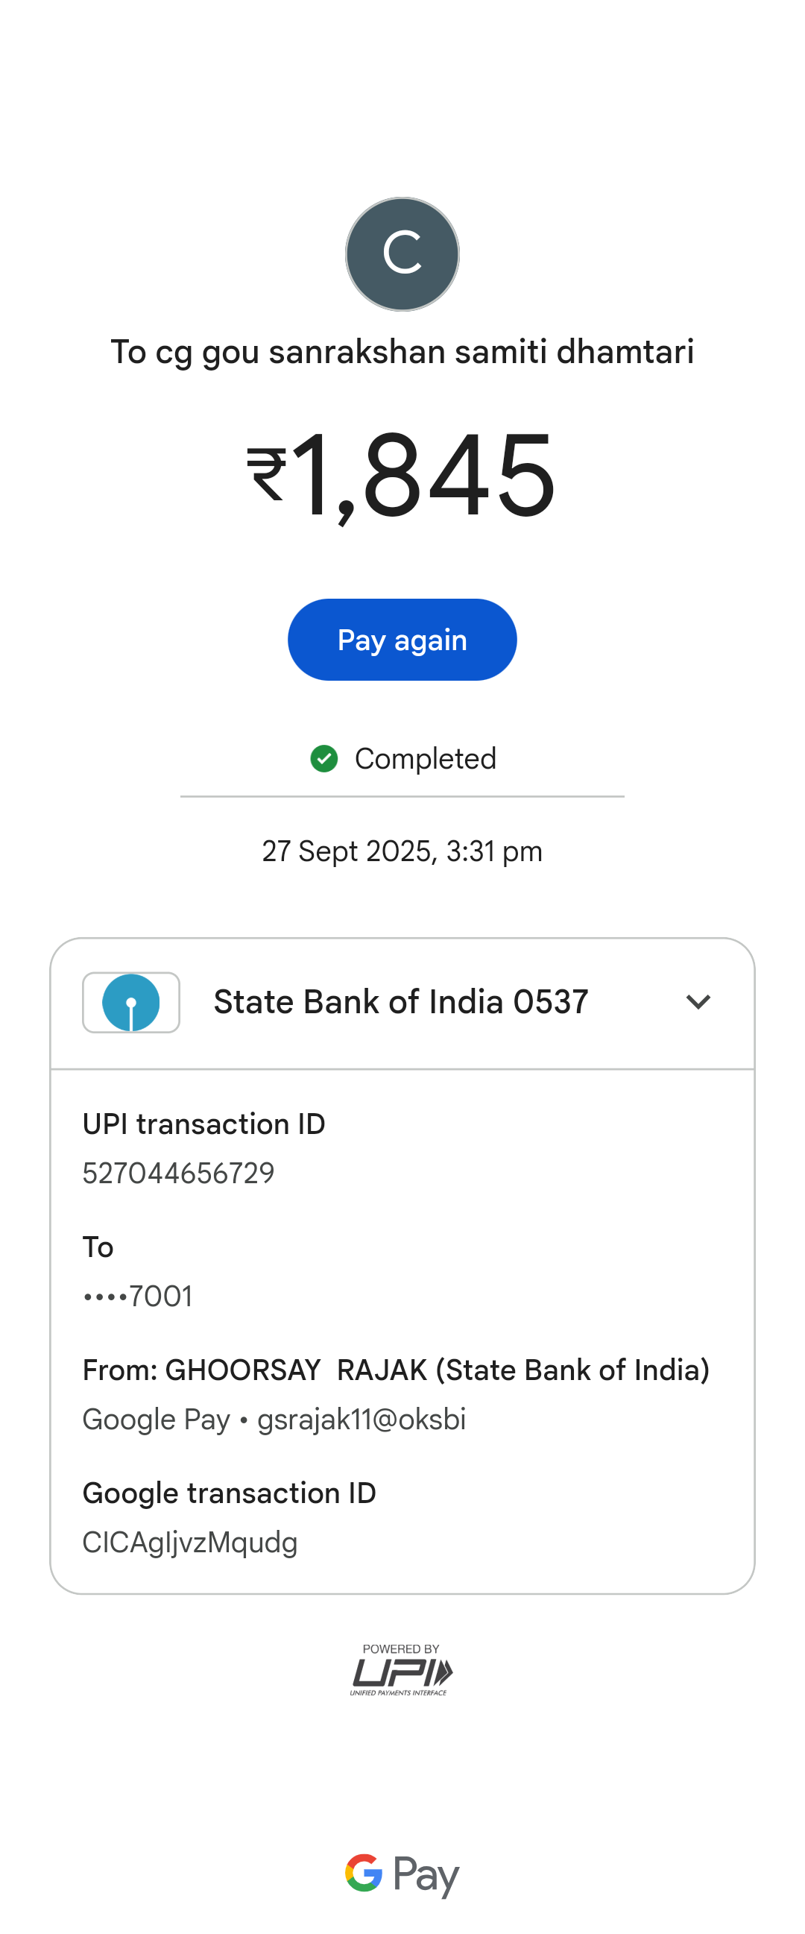Tap the State Bank of India 0537 row
Image resolution: width=805 pixels, height=1934 pixels.
click(x=400, y=1002)
